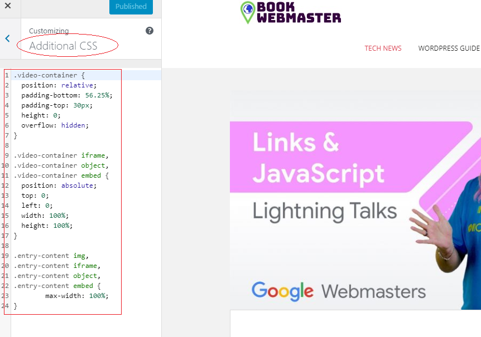Click the line 'position: absolute;'
Image resolution: width=481 pixels, height=337 pixels.
59,185
